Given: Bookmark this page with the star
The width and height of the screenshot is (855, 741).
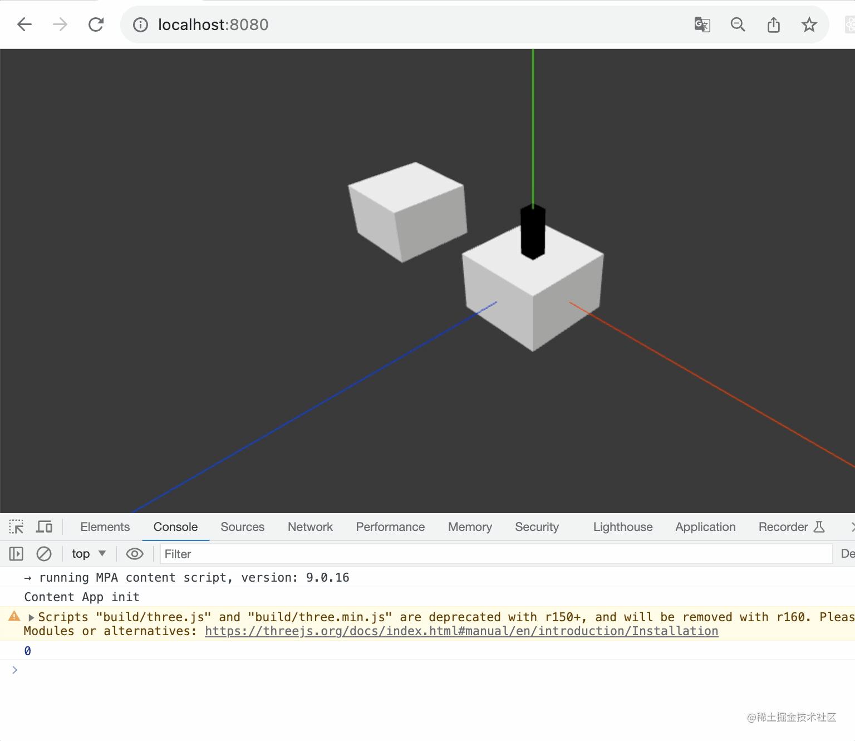Looking at the screenshot, I should 809,25.
